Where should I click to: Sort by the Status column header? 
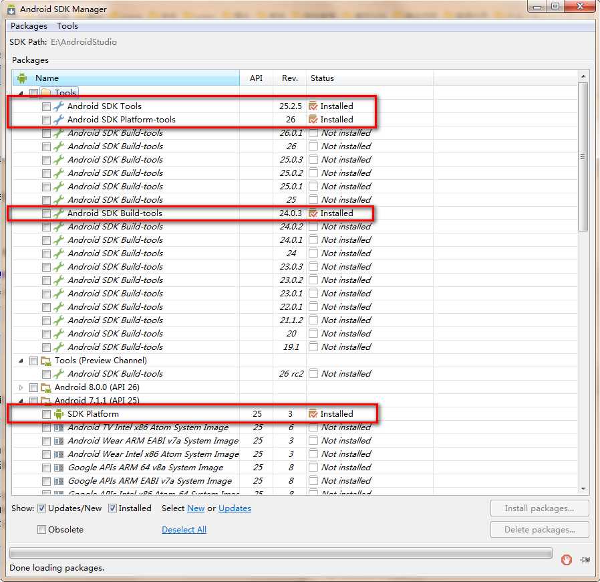pyautogui.click(x=369, y=78)
